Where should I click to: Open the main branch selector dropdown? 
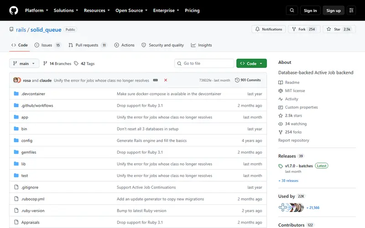pyautogui.click(x=24, y=63)
